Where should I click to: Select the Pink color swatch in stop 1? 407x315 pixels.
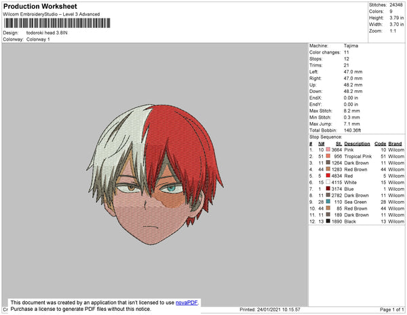click(328, 149)
